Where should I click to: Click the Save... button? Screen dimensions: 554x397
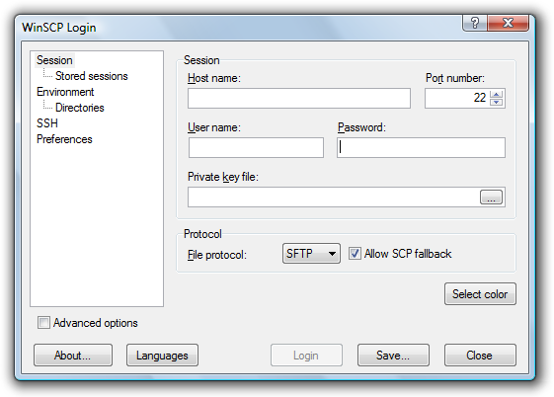393,355
